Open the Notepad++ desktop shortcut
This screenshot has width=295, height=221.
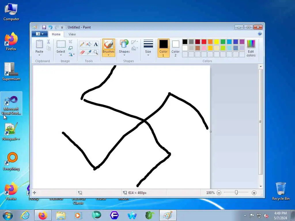(11, 132)
